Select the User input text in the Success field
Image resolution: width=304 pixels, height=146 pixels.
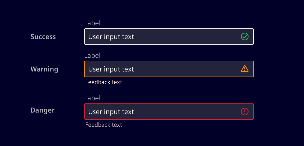(x=111, y=36)
